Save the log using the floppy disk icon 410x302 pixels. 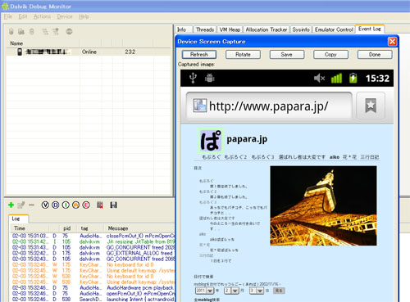point(113,205)
